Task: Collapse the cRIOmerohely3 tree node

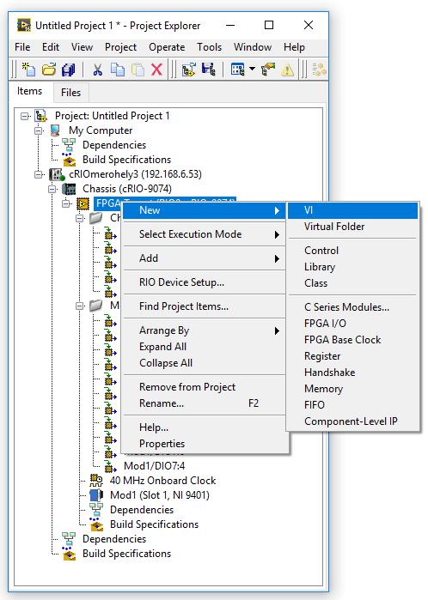Action: (x=39, y=174)
